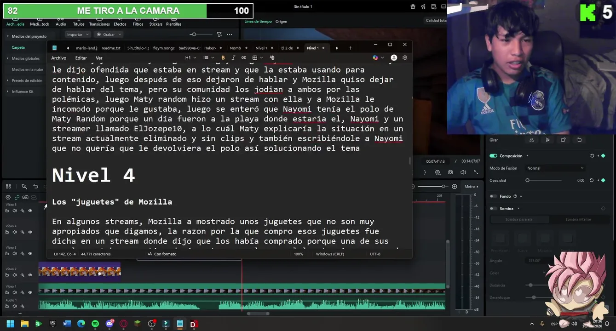The width and height of the screenshot is (616, 331).
Task: Select the Carpeta folder entry
Action: point(18,47)
